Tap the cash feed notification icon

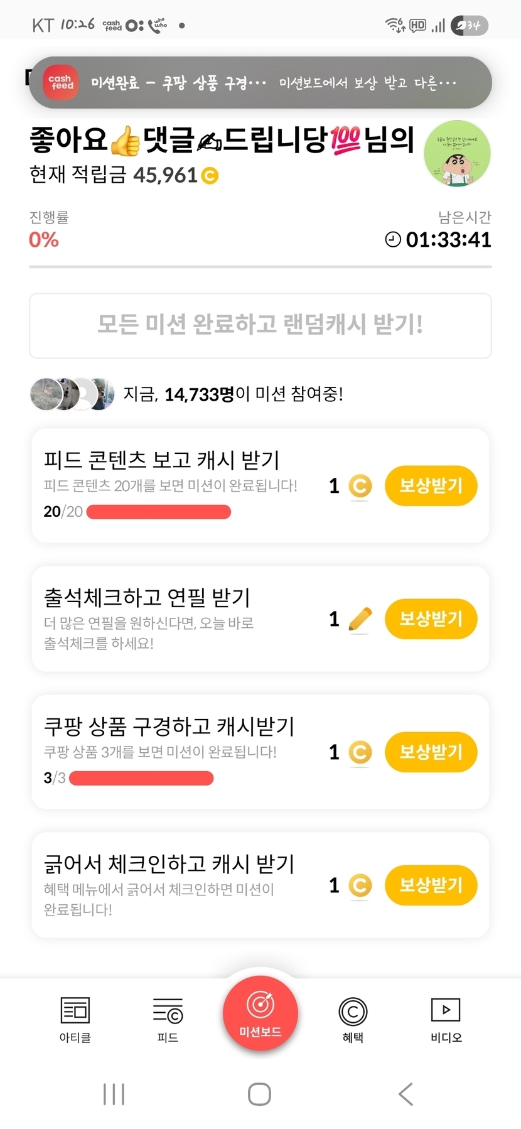[x=62, y=82]
